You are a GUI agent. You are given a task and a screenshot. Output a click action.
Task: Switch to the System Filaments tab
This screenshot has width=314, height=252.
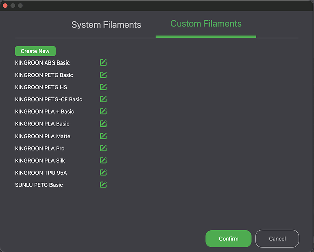click(106, 25)
